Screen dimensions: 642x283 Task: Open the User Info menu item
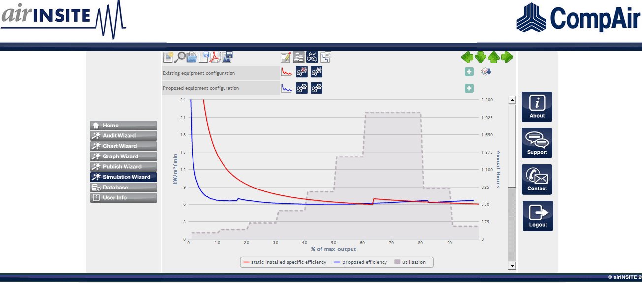123,198
